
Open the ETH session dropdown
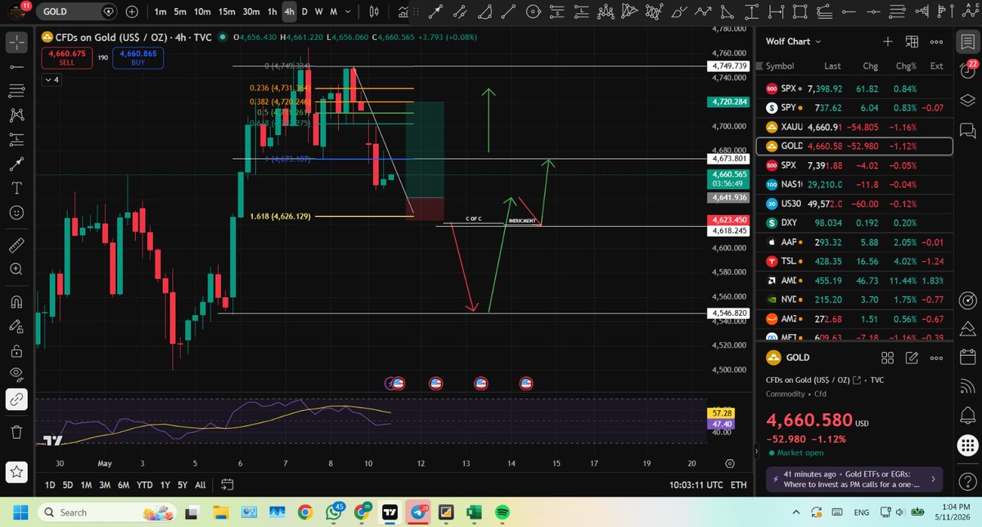(738, 485)
